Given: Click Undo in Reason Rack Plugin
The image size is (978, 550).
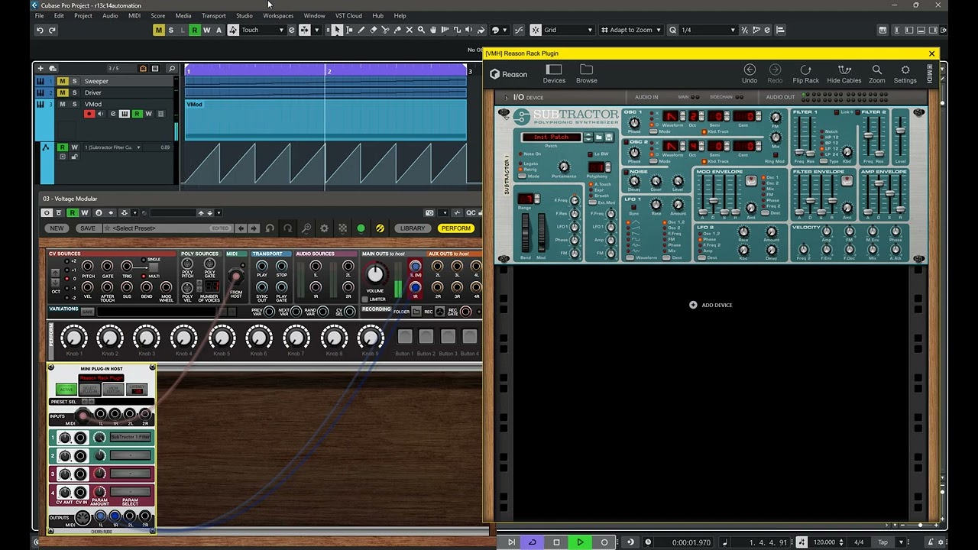Looking at the screenshot, I should click(x=750, y=73).
